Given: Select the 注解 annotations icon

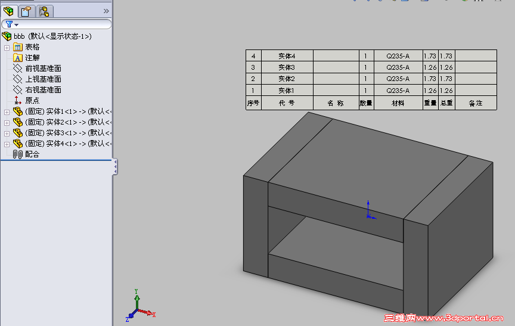Looking at the screenshot, I should (x=18, y=58).
